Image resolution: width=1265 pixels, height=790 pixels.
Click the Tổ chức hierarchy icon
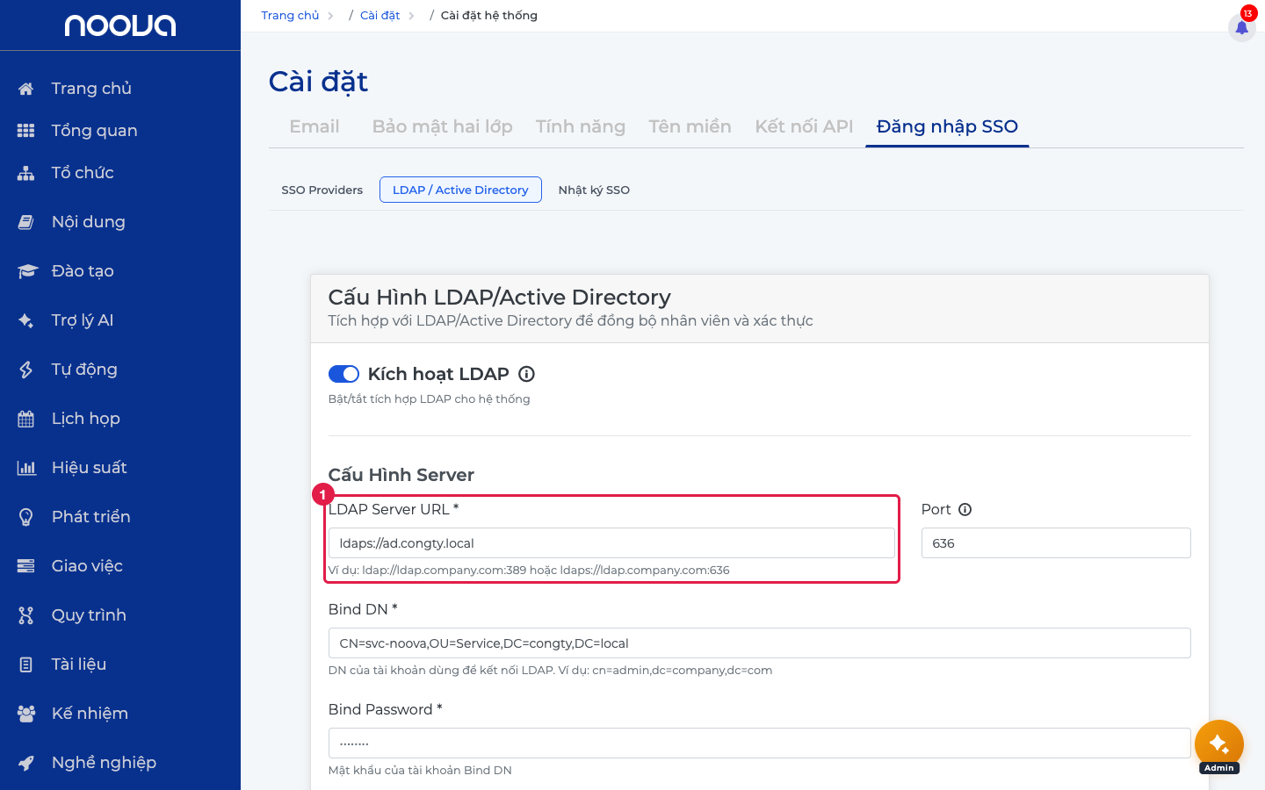coord(26,173)
